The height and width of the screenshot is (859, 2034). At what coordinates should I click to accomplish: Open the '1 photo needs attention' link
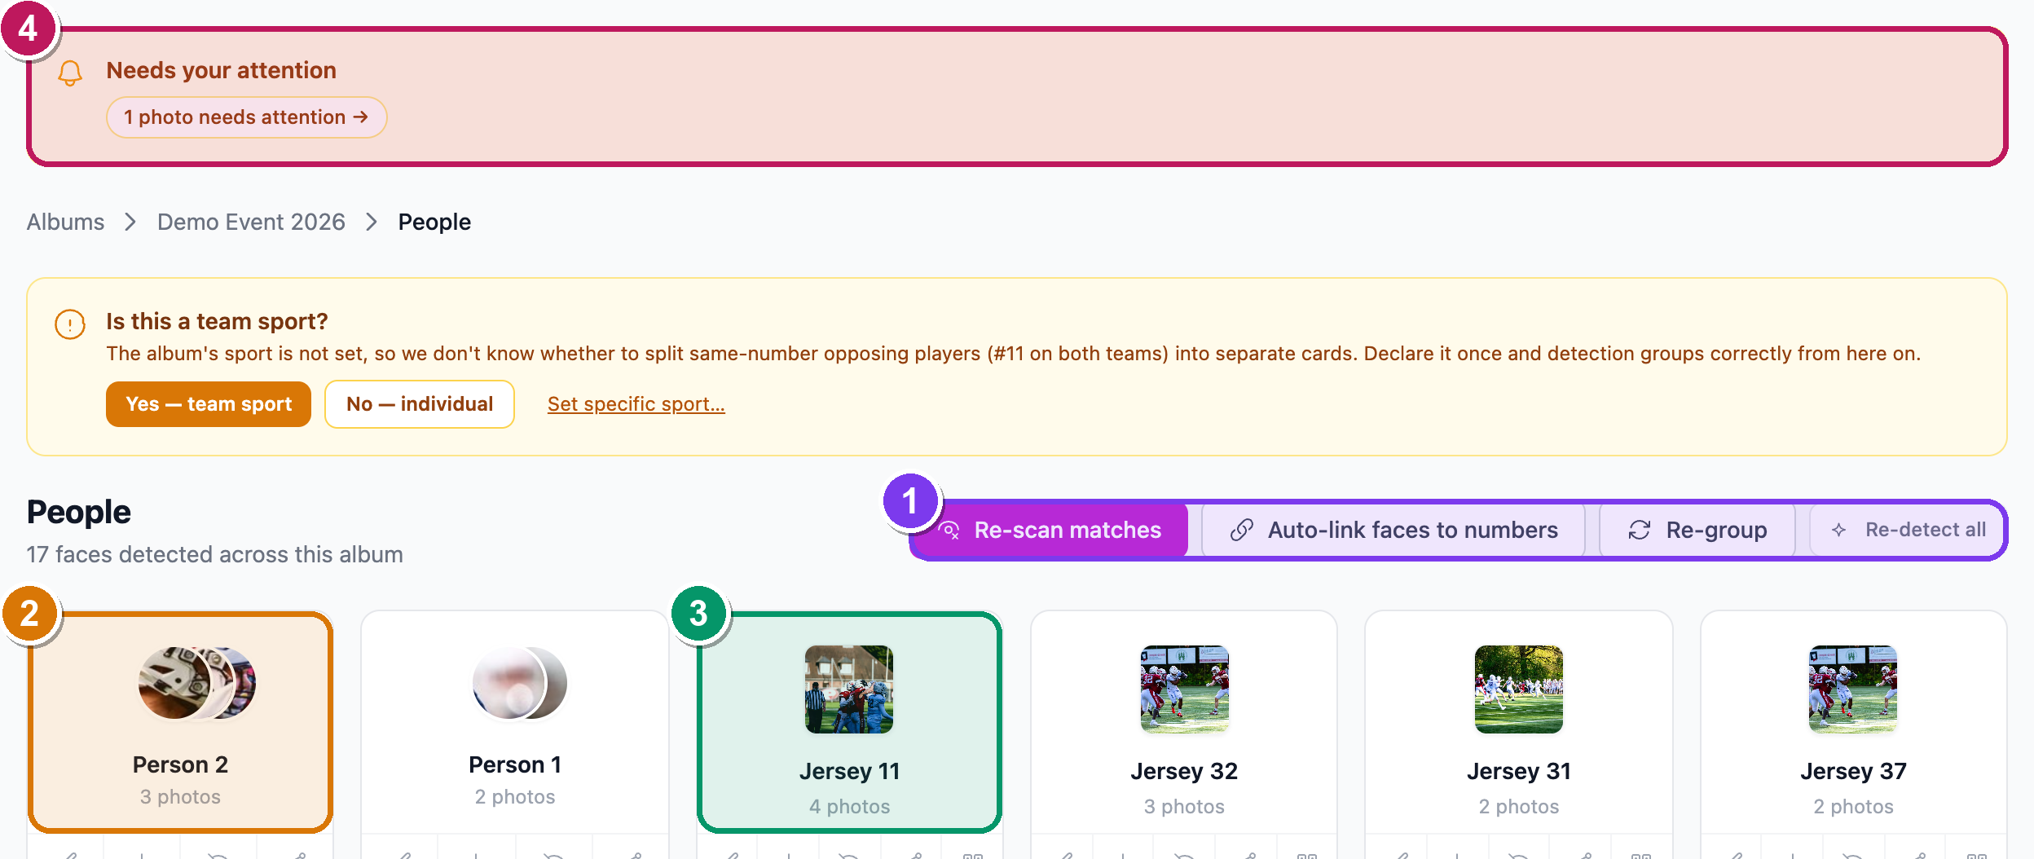(246, 117)
